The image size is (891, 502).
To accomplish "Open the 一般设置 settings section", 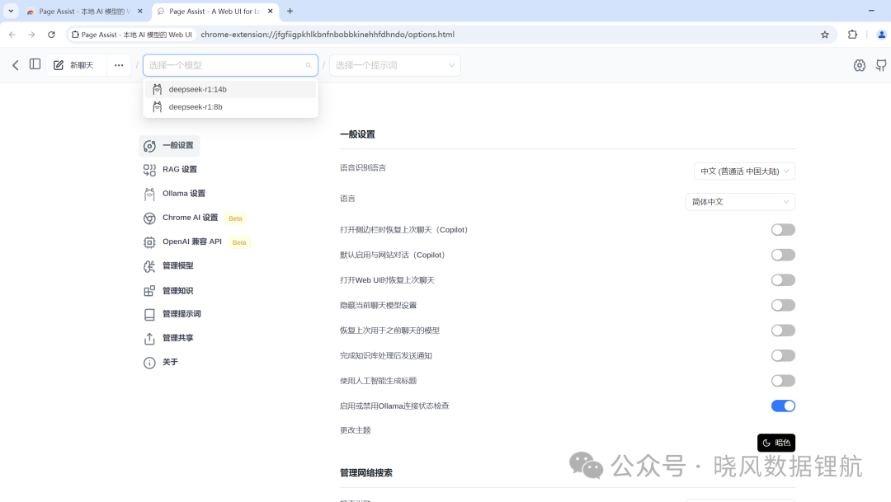I will click(x=169, y=146).
